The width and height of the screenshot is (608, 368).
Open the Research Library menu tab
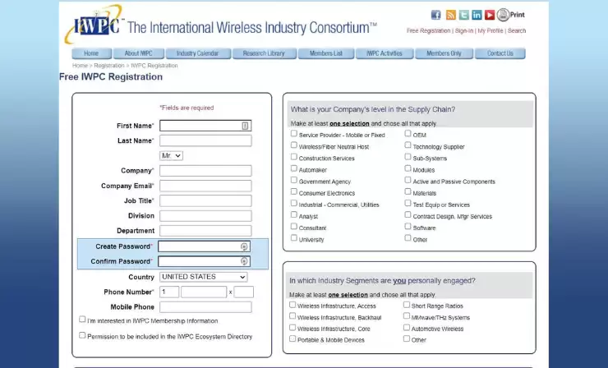(x=264, y=53)
